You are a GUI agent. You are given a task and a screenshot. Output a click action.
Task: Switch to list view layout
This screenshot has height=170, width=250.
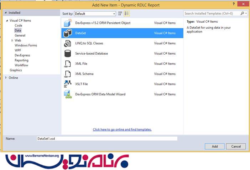[126, 13]
